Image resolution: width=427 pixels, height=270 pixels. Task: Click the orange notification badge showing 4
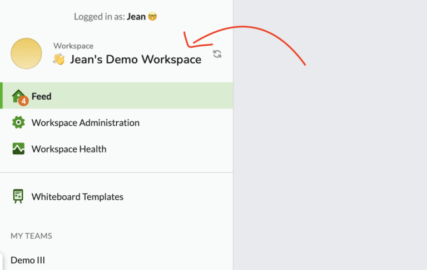23,101
